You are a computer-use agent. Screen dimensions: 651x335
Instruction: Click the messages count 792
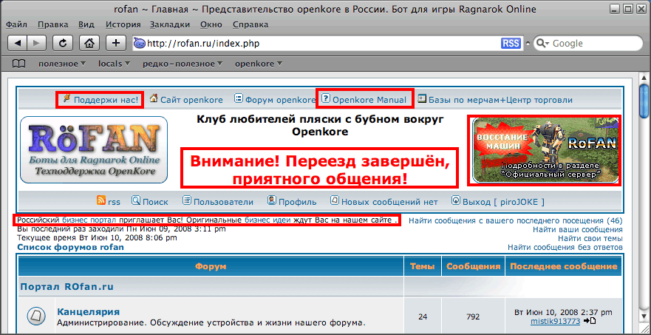coord(474,317)
